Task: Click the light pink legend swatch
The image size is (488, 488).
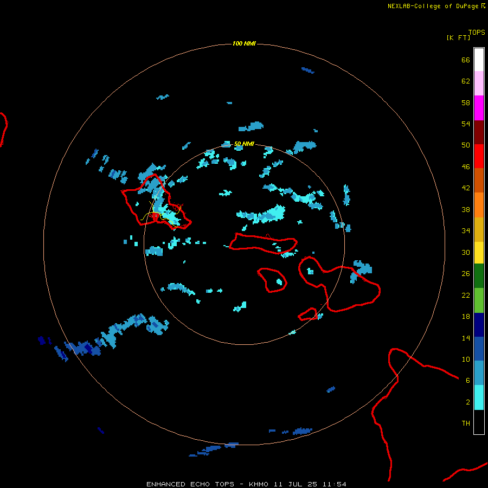Action: click(479, 84)
